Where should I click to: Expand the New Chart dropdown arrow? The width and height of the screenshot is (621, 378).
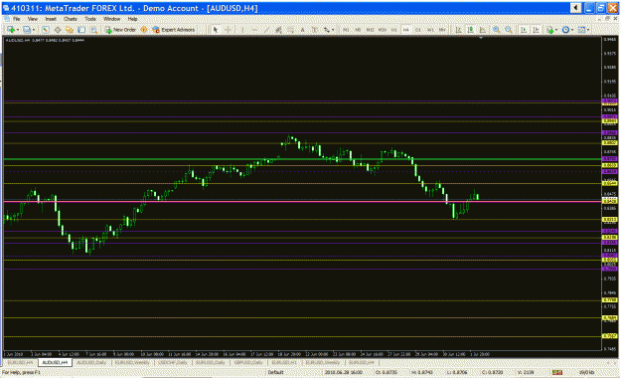coord(17,30)
